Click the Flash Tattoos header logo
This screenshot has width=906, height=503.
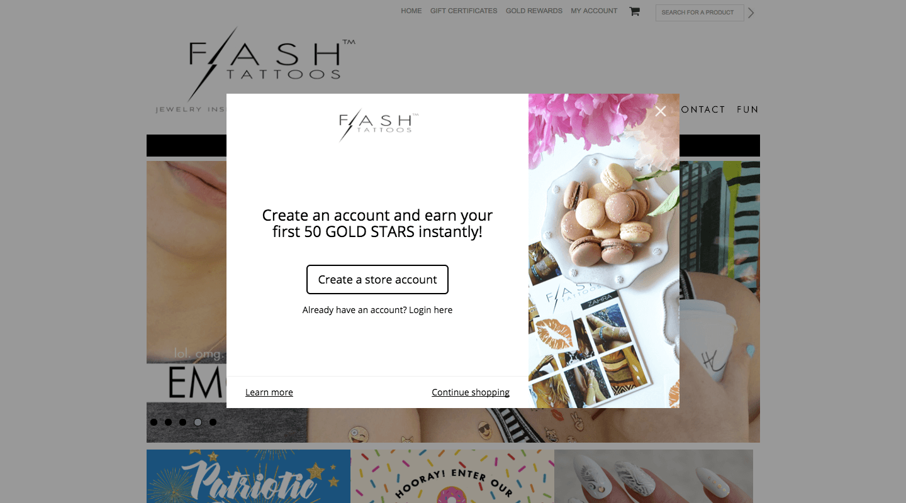point(271,64)
